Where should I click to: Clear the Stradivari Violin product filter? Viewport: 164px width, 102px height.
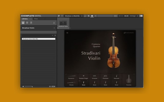54,28
